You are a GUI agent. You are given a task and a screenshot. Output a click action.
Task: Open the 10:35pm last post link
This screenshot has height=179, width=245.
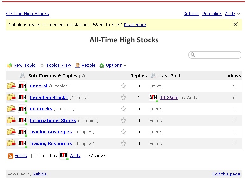pyautogui.click(x=169, y=98)
